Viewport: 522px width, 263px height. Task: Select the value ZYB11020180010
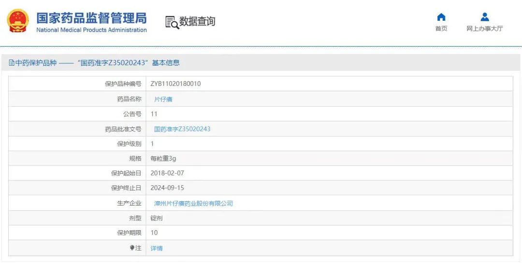point(175,84)
